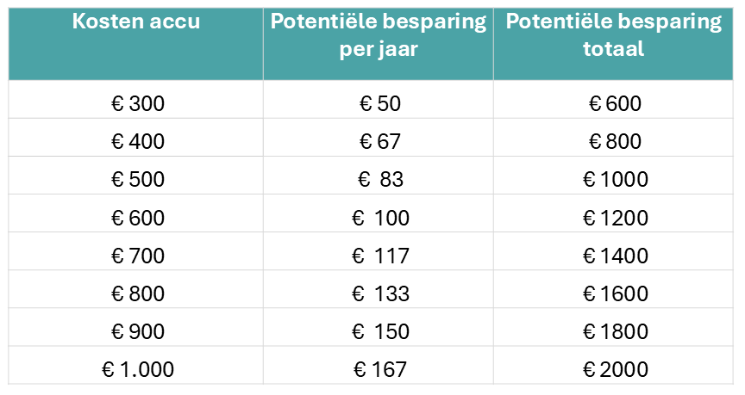745x395 pixels.
Task: Click the € 1800 besparing totaal cell
Action: (x=615, y=331)
